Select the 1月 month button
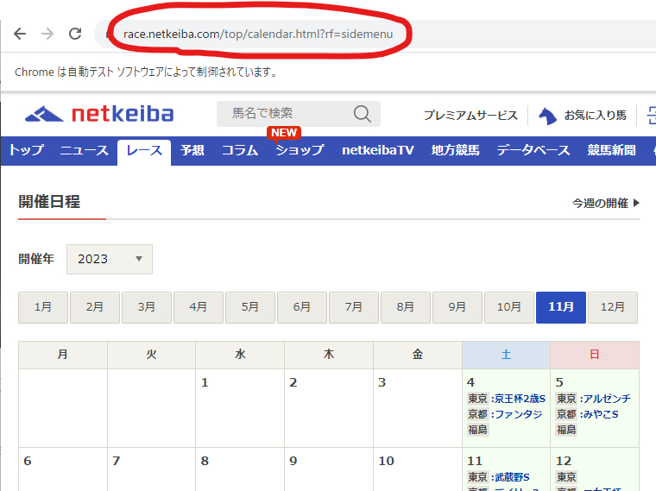 click(43, 307)
